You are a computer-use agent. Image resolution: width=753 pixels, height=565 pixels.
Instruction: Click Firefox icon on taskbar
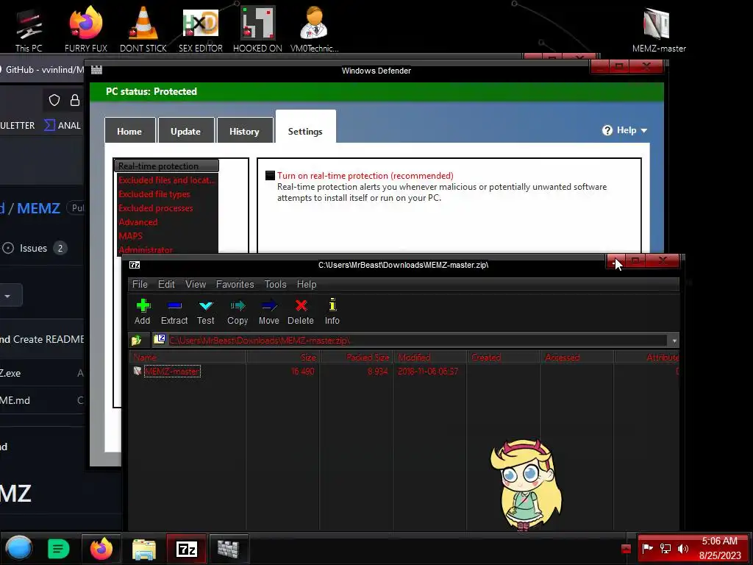point(101,549)
